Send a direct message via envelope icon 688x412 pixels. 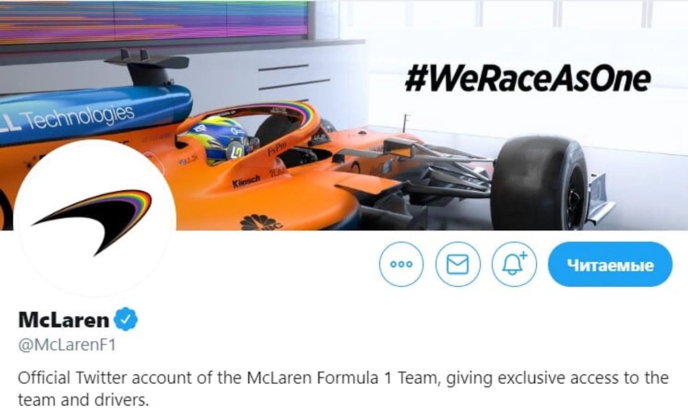458,264
